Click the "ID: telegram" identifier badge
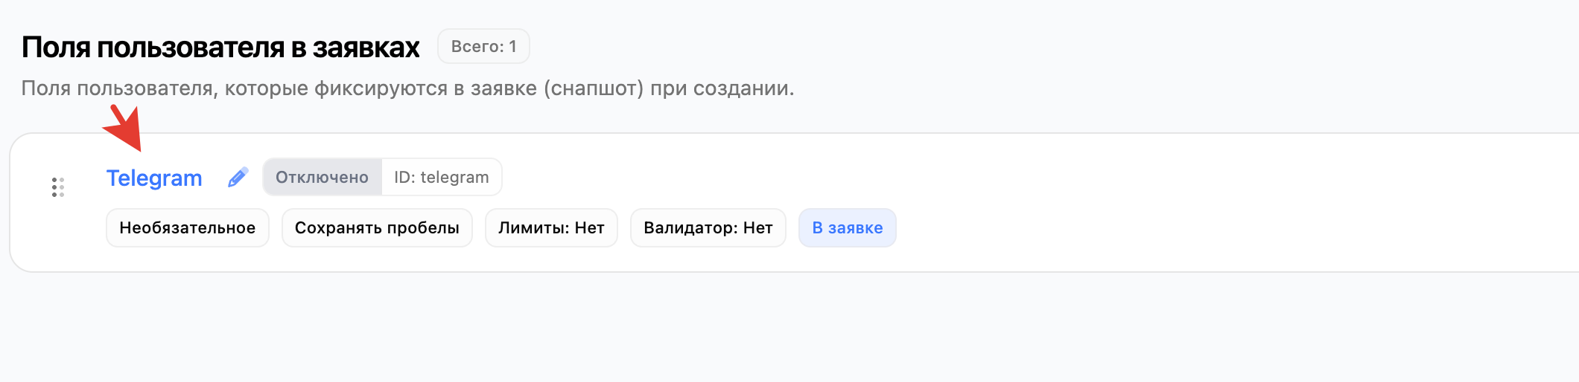 (x=442, y=178)
